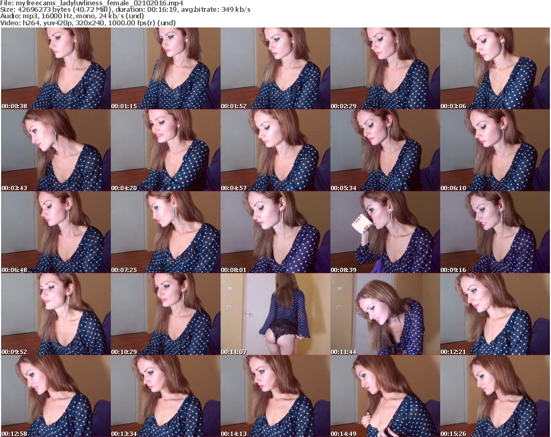This screenshot has width=551, height=437.
Task: Select the 00:10:29 thumbnail
Action: pyautogui.click(x=166, y=314)
